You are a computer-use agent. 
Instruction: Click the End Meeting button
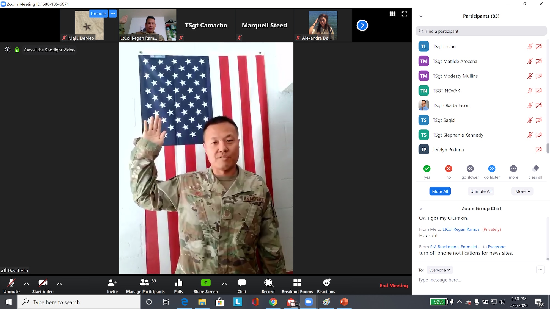pos(394,285)
